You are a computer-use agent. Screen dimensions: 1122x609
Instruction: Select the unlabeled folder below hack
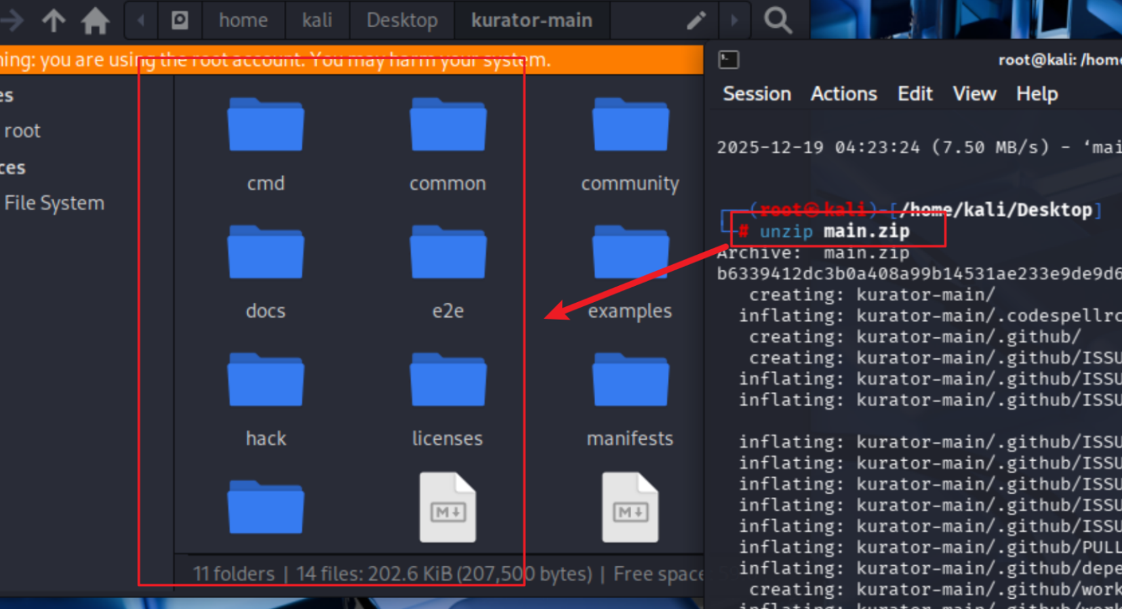point(266,507)
